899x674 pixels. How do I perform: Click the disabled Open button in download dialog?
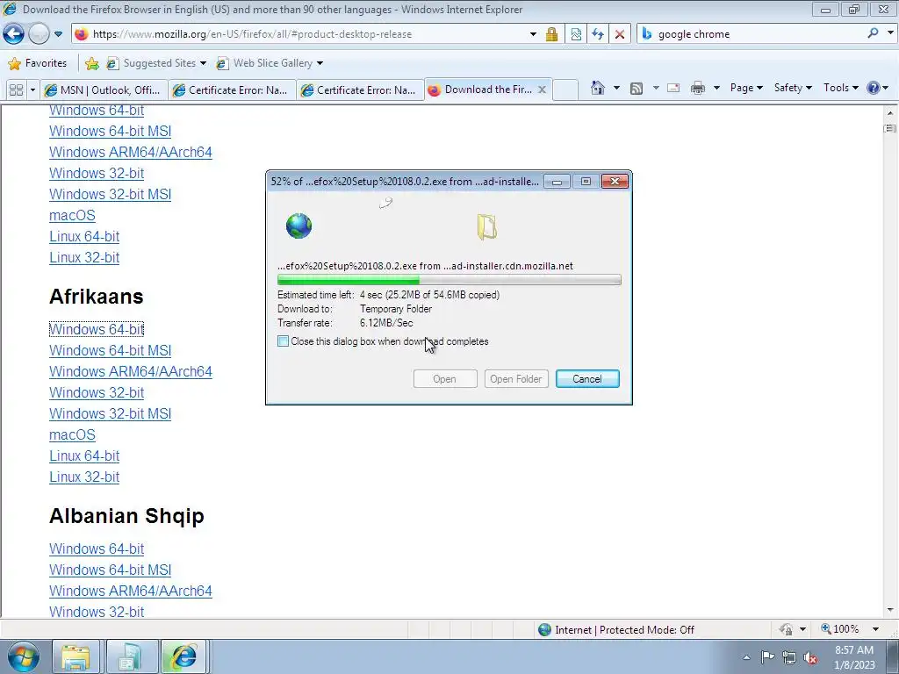click(x=445, y=379)
